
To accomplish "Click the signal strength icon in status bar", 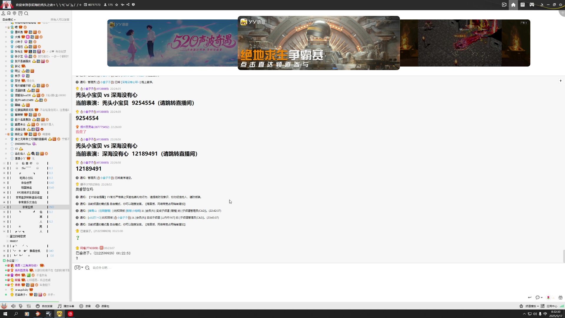I will [562, 306].
